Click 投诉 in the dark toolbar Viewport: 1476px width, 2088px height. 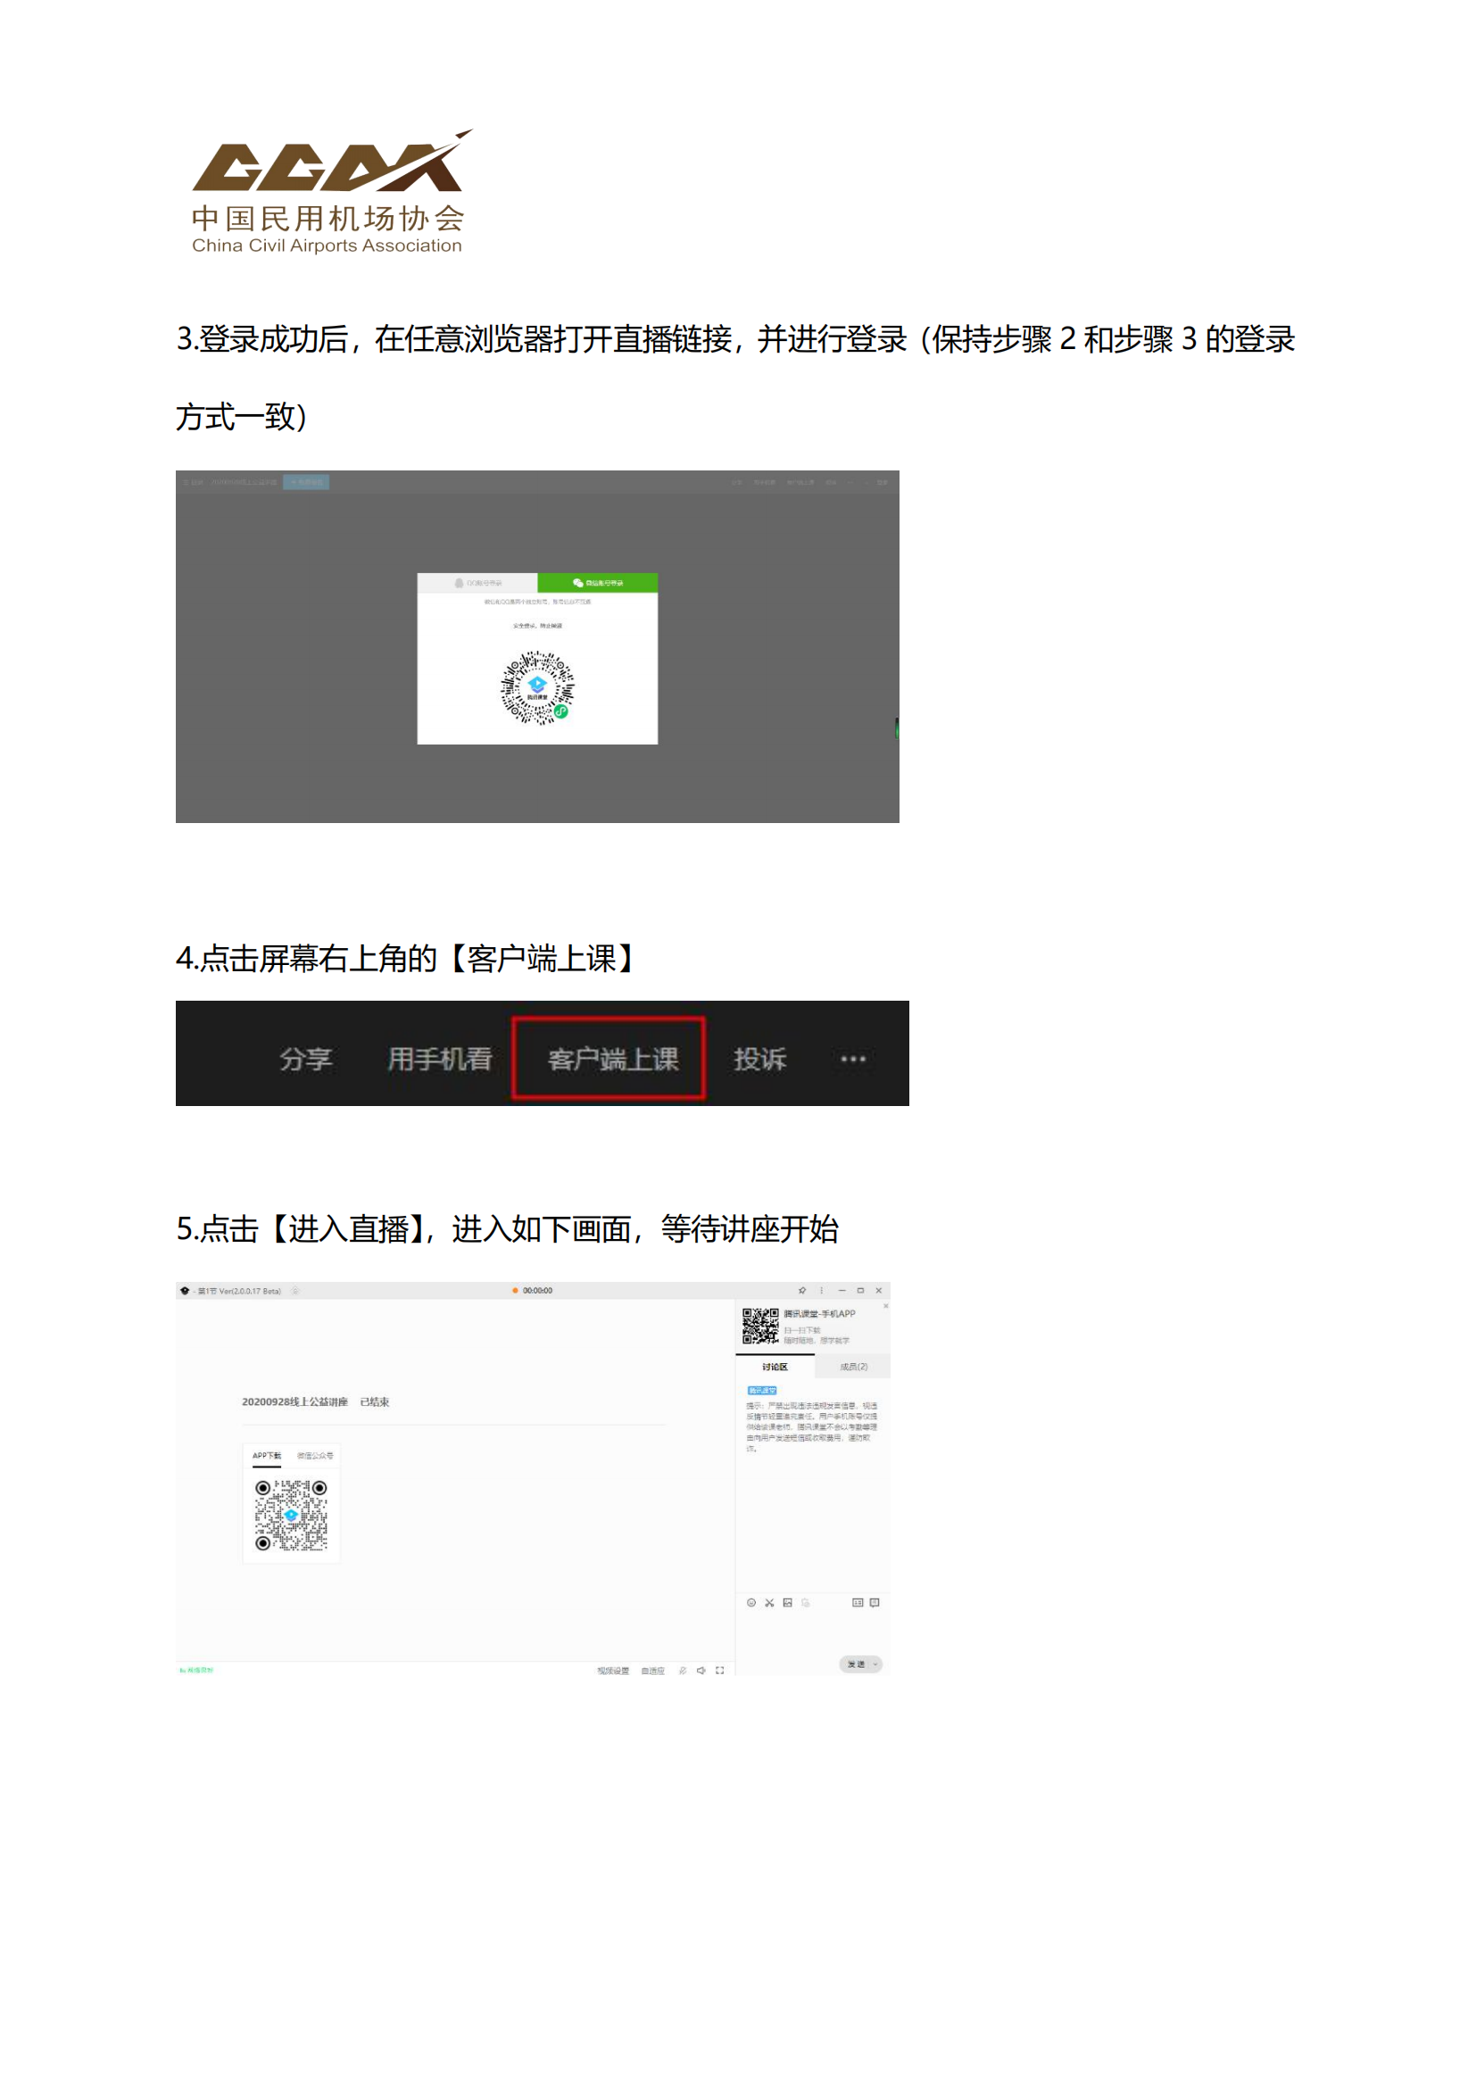pos(759,1059)
